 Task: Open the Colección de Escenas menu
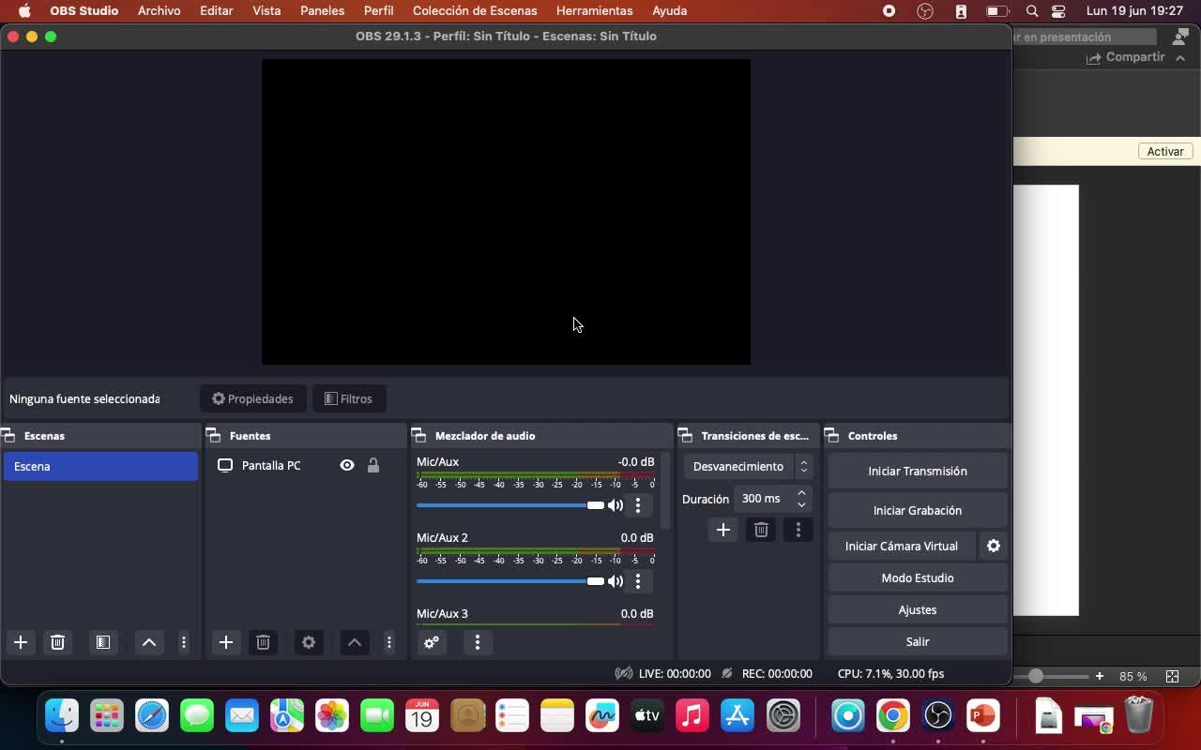pos(475,11)
